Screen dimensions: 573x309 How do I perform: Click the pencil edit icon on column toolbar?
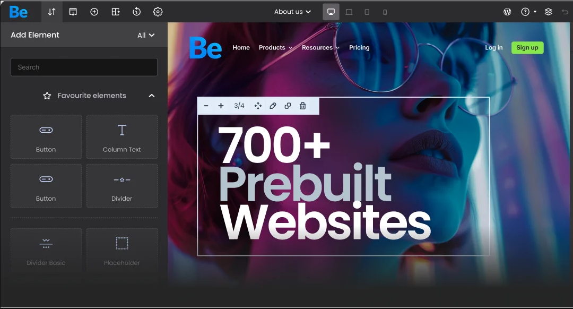273,106
